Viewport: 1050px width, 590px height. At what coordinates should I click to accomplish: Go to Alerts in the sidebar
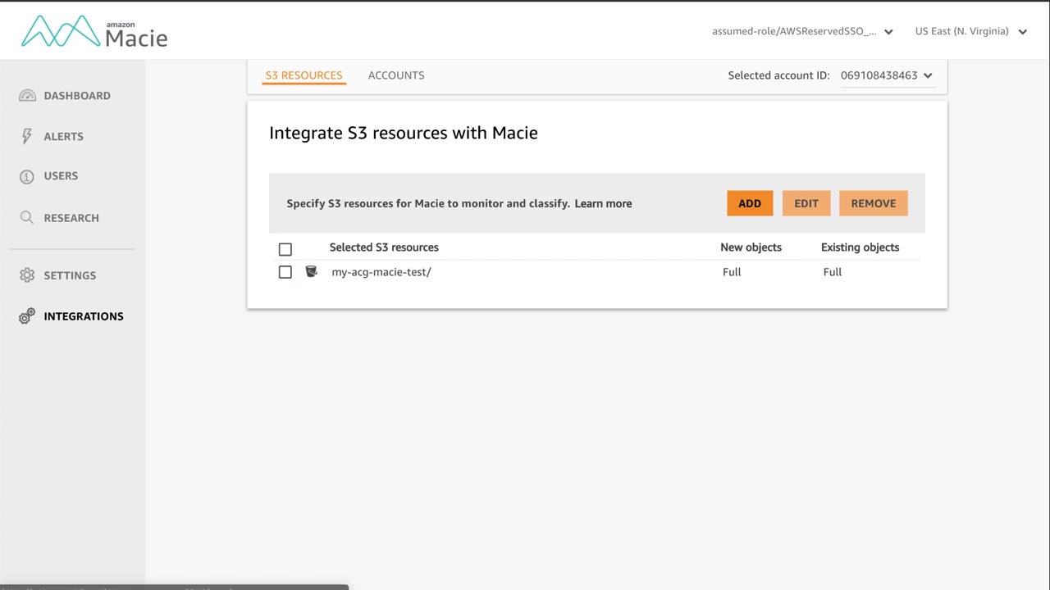[63, 136]
